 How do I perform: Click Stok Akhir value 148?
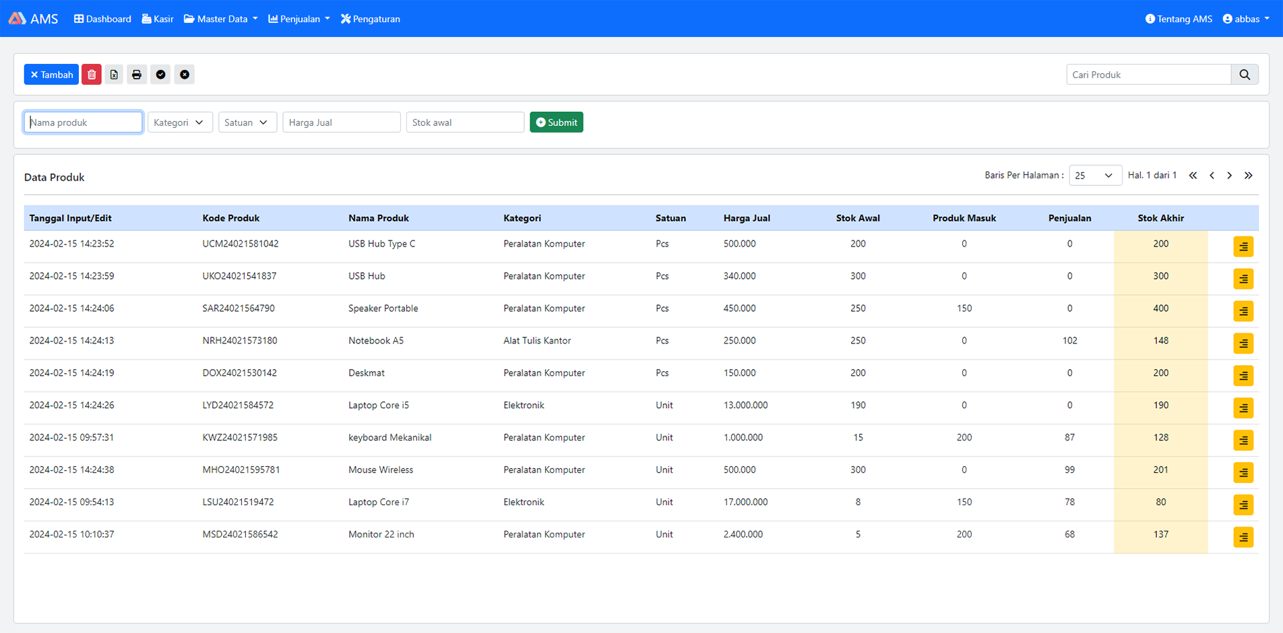[1161, 341]
